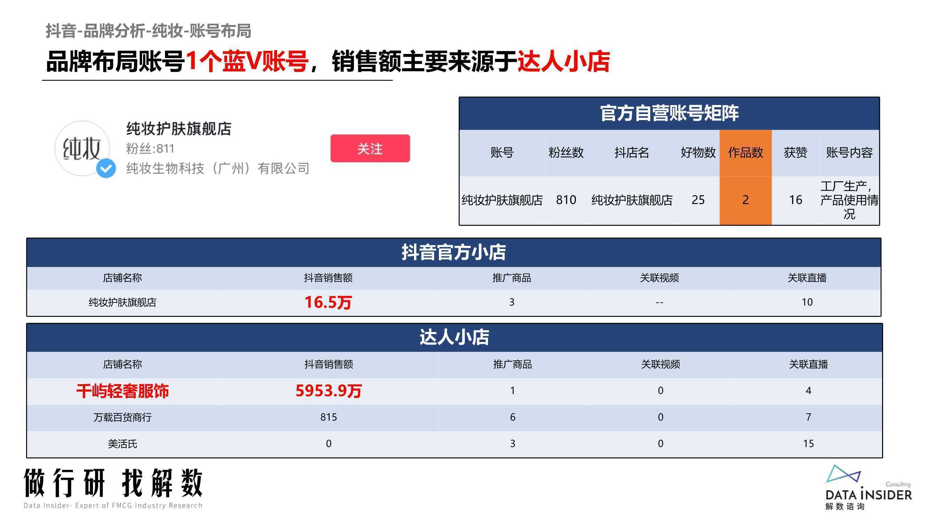Select the red headline text 1个蓝V账号
Viewport: 928px width, 522px height.
[247, 61]
